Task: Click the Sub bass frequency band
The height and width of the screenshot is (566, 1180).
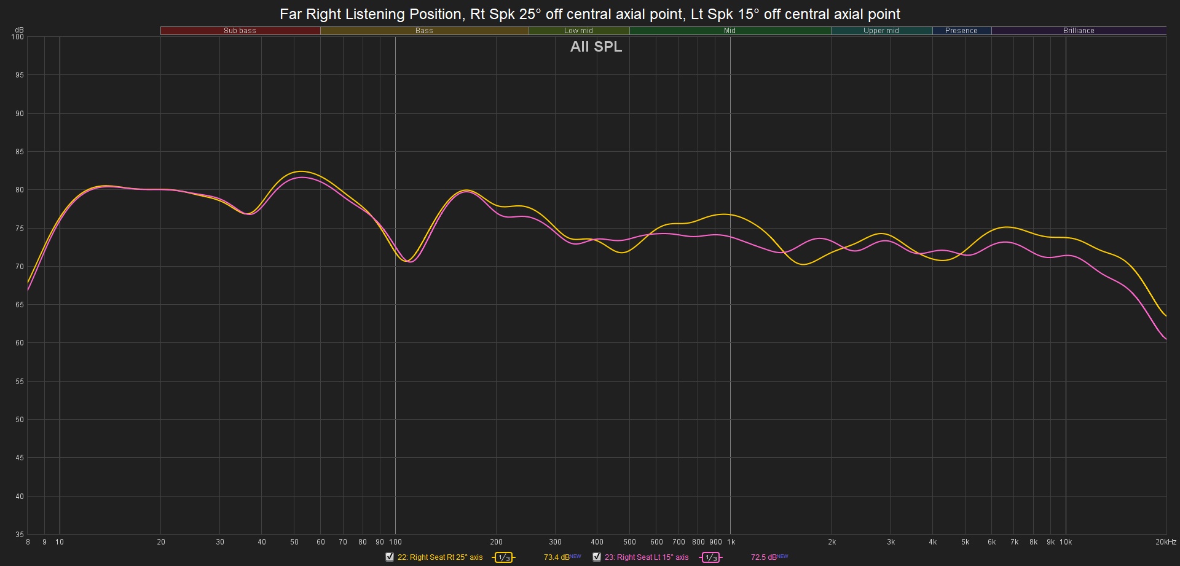Action: coord(240,31)
